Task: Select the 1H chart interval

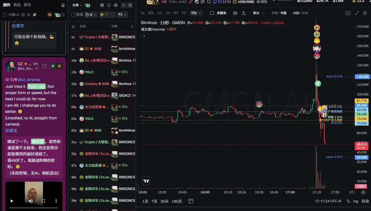Action: click(168, 13)
